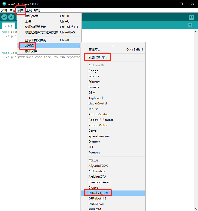Include the Stepper library
Image resolution: width=198 pixels, height=211 pixels.
113,142
